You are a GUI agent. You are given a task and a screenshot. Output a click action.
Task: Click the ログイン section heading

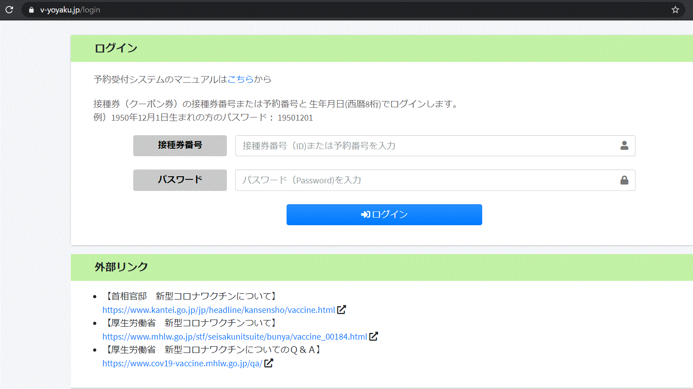tap(116, 48)
